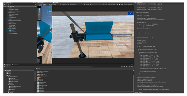The height and width of the screenshot is (96, 187).
Task: Click the orange boulder texture asset icon
Action: point(38,79)
